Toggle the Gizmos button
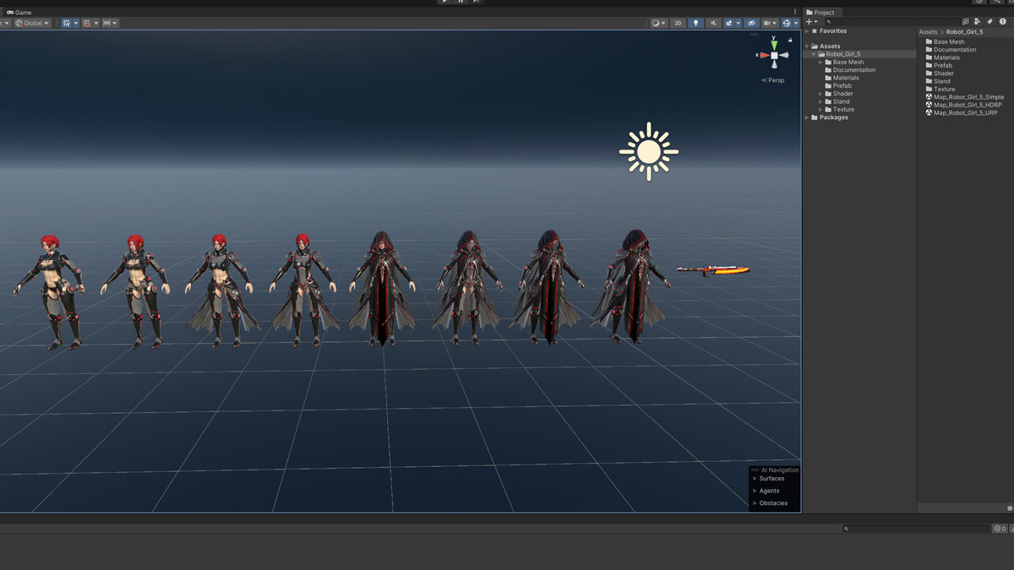The height and width of the screenshot is (570, 1014). tap(786, 23)
